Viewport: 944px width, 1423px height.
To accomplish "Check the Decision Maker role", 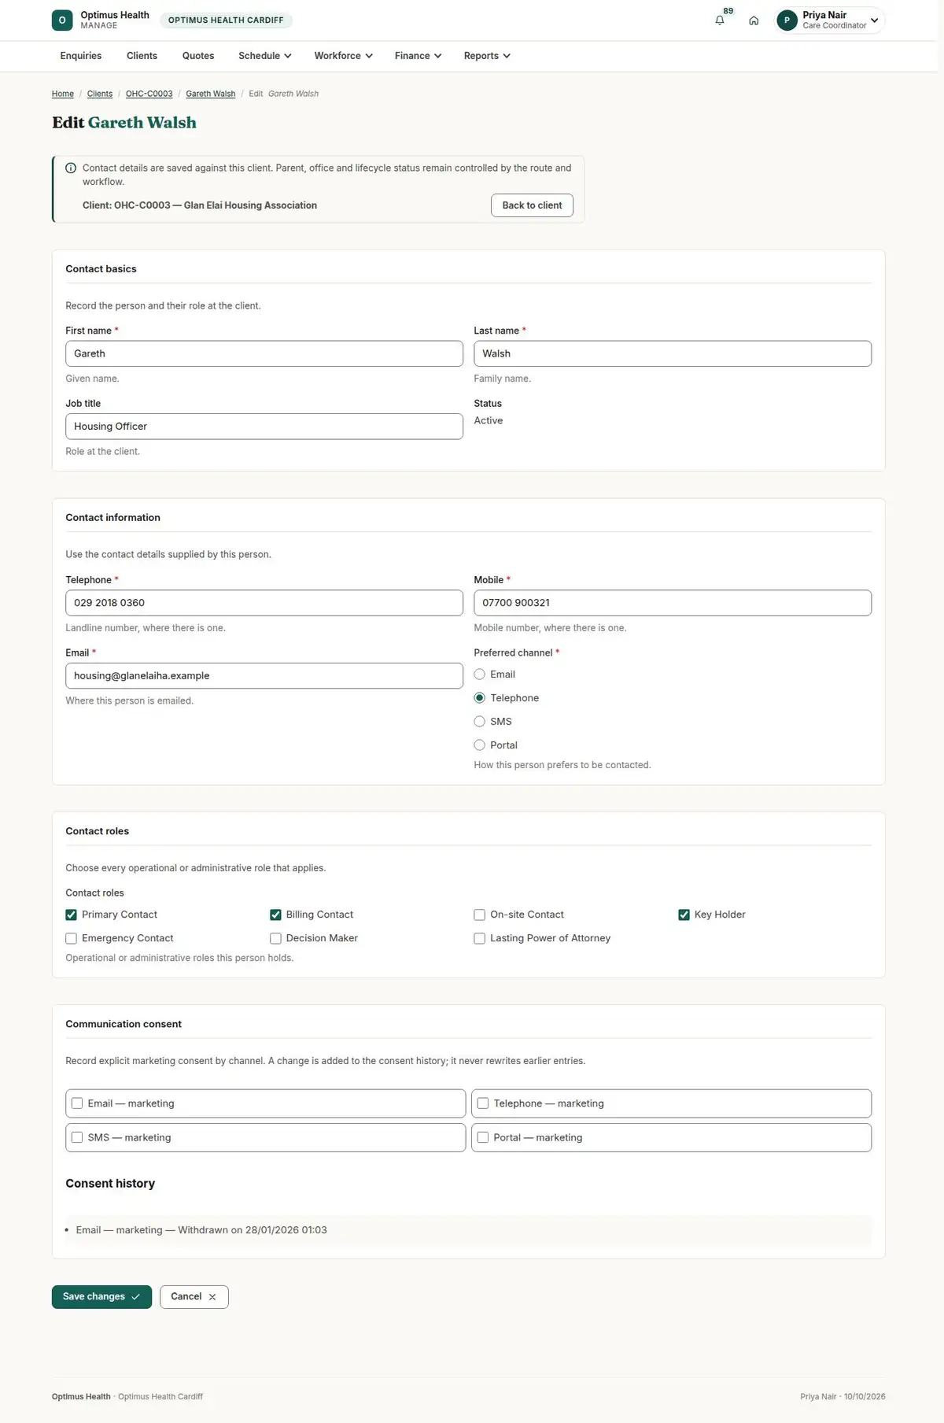I will click(275, 938).
